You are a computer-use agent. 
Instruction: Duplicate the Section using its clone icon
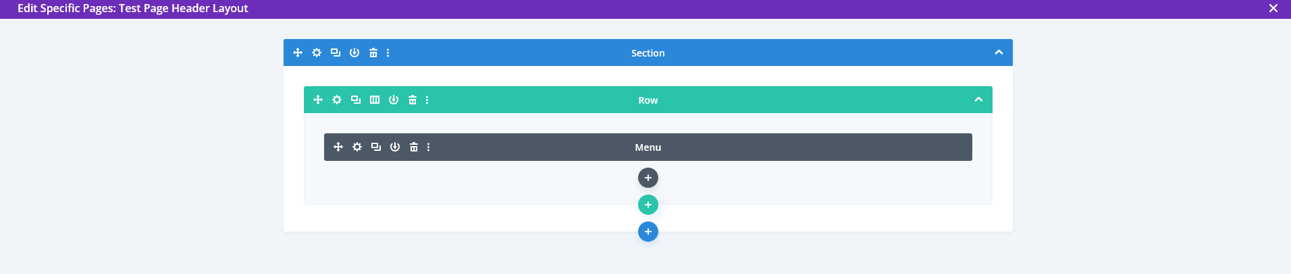tap(336, 53)
